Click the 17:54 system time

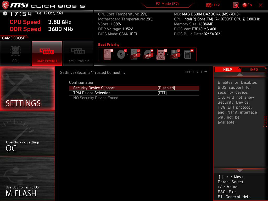pyautogui.click(x=21, y=14)
